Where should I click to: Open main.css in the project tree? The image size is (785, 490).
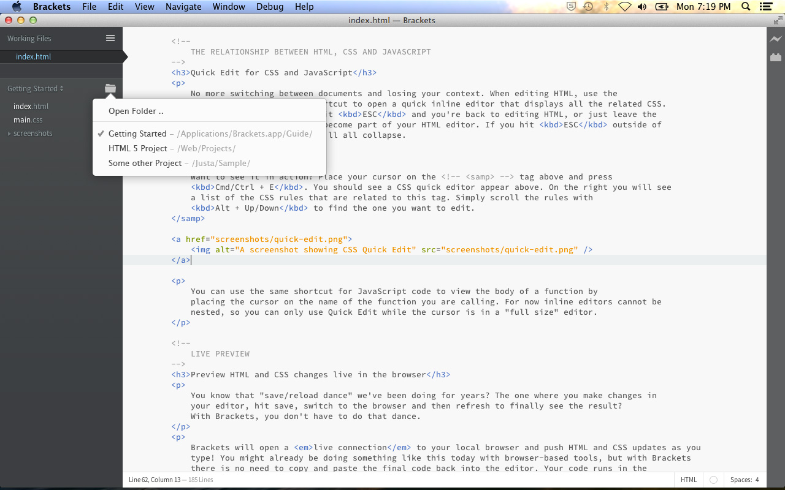point(28,120)
